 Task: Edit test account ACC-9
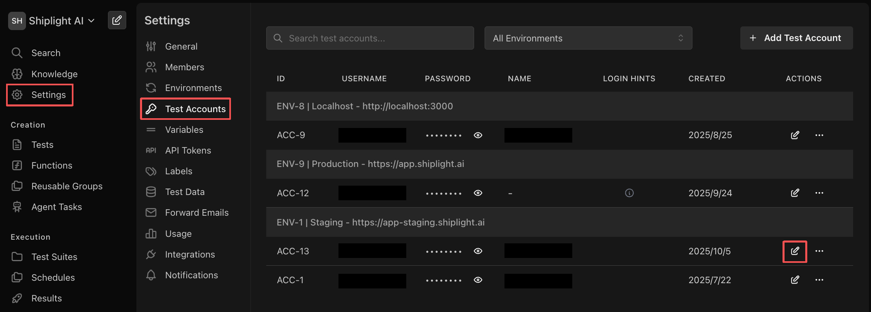(795, 135)
